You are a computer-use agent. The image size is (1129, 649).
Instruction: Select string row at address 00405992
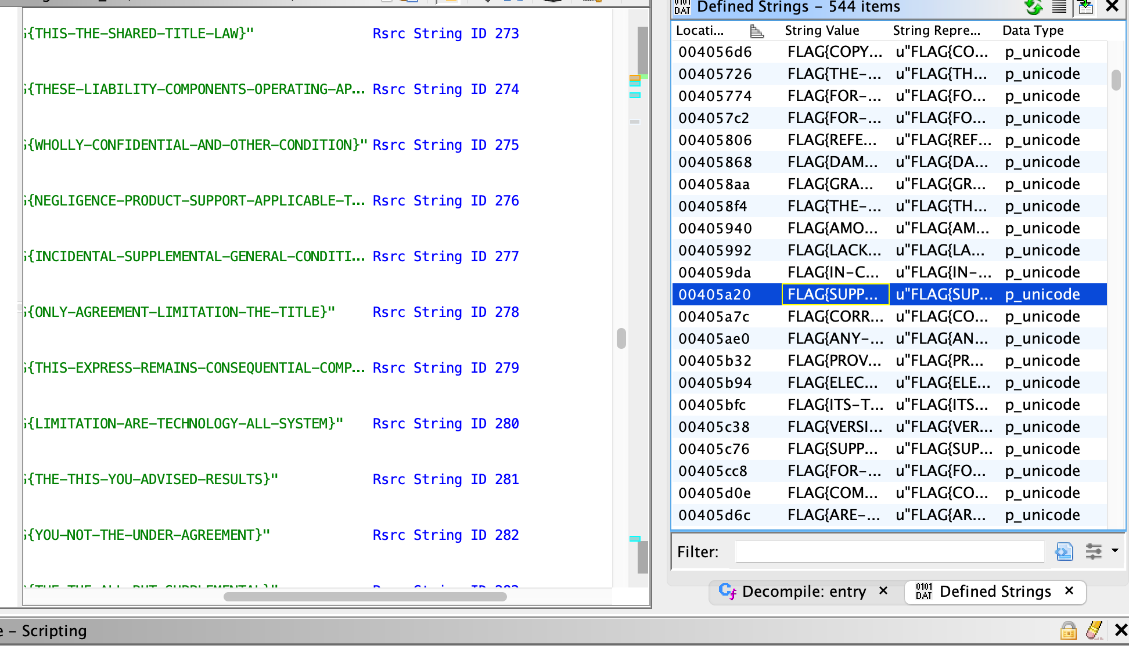(x=889, y=250)
